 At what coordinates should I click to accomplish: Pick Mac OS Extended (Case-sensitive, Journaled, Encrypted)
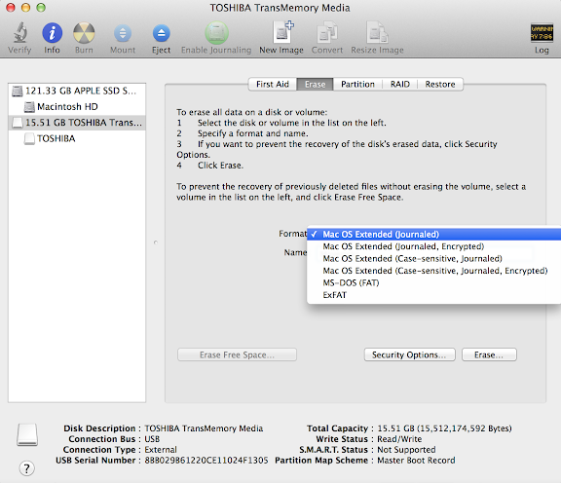coord(434,271)
